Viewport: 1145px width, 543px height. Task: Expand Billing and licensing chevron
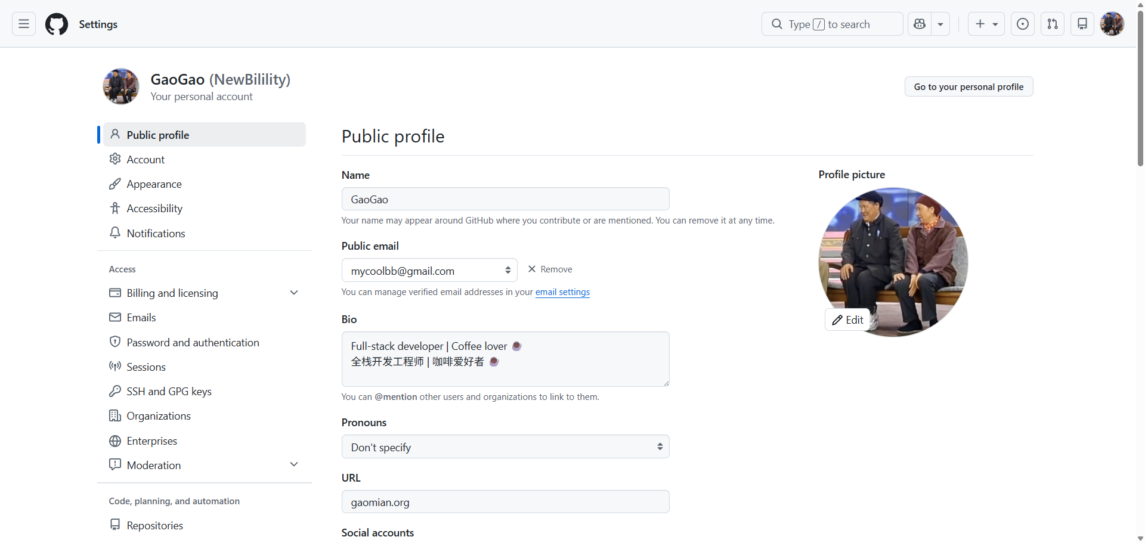pyautogui.click(x=294, y=293)
